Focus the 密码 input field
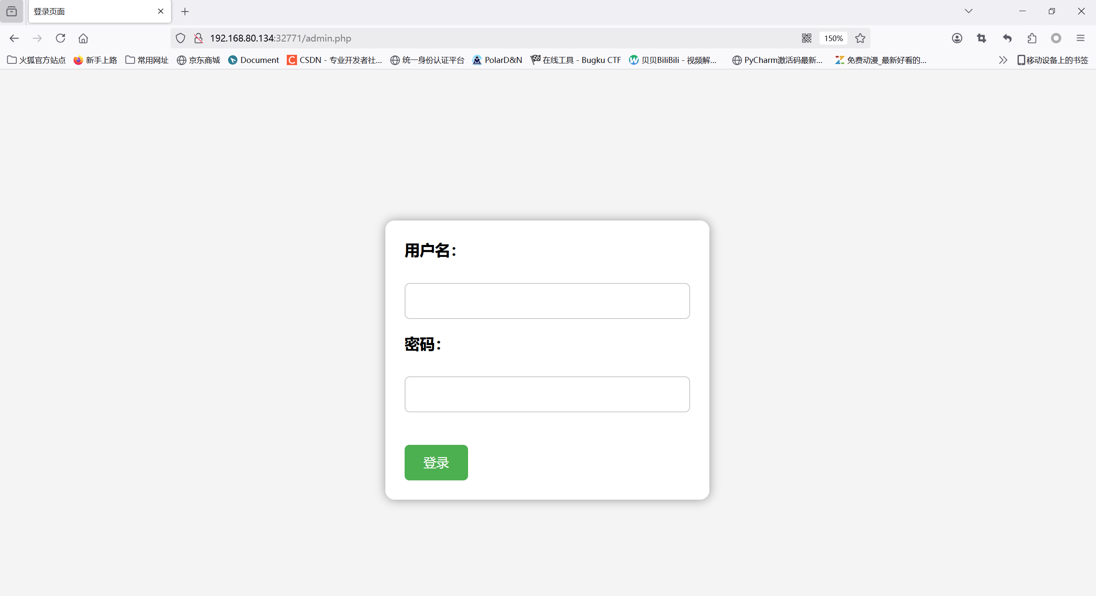Screen dimensions: 1096x596 [x=547, y=394]
